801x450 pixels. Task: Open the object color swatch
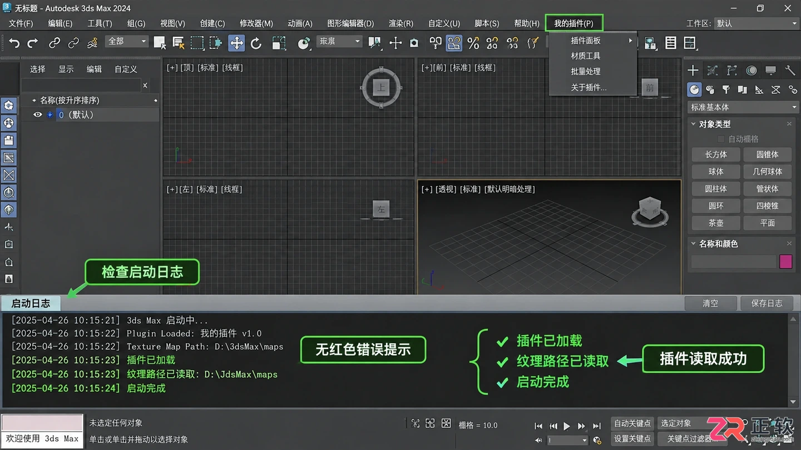point(786,262)
